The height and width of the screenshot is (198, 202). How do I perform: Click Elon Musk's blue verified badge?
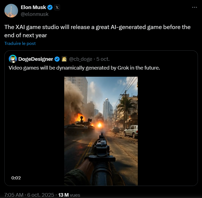coord(50,7)
